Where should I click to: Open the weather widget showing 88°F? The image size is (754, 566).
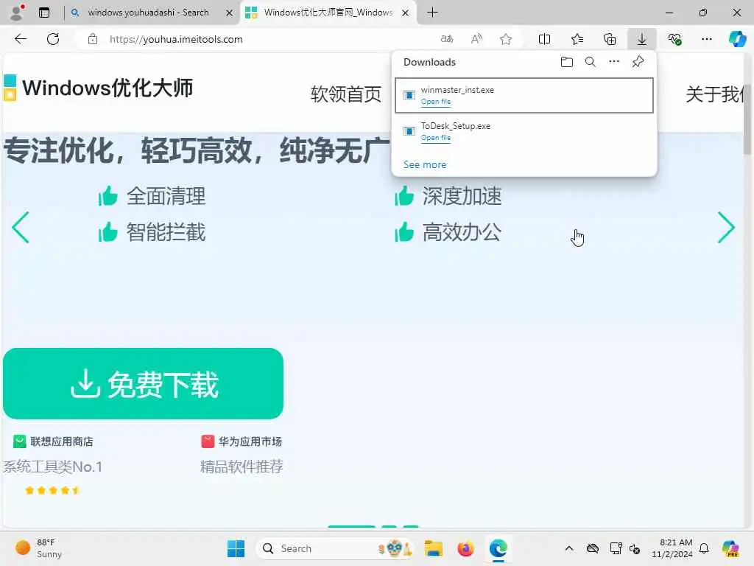[x=39, y=548]
